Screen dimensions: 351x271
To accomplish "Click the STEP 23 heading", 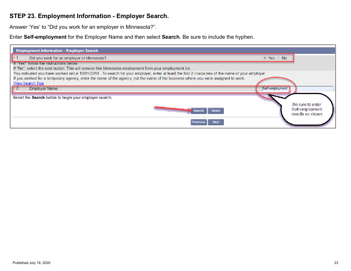I will [89, 16].
